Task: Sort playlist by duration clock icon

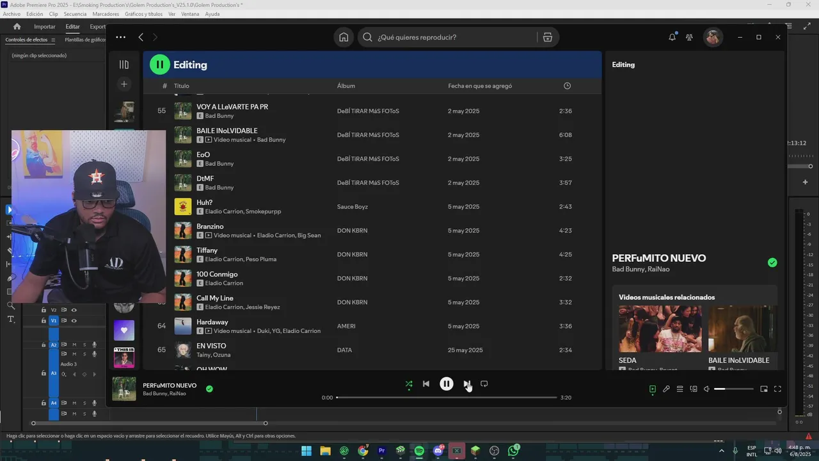Action: click(567, 86)
